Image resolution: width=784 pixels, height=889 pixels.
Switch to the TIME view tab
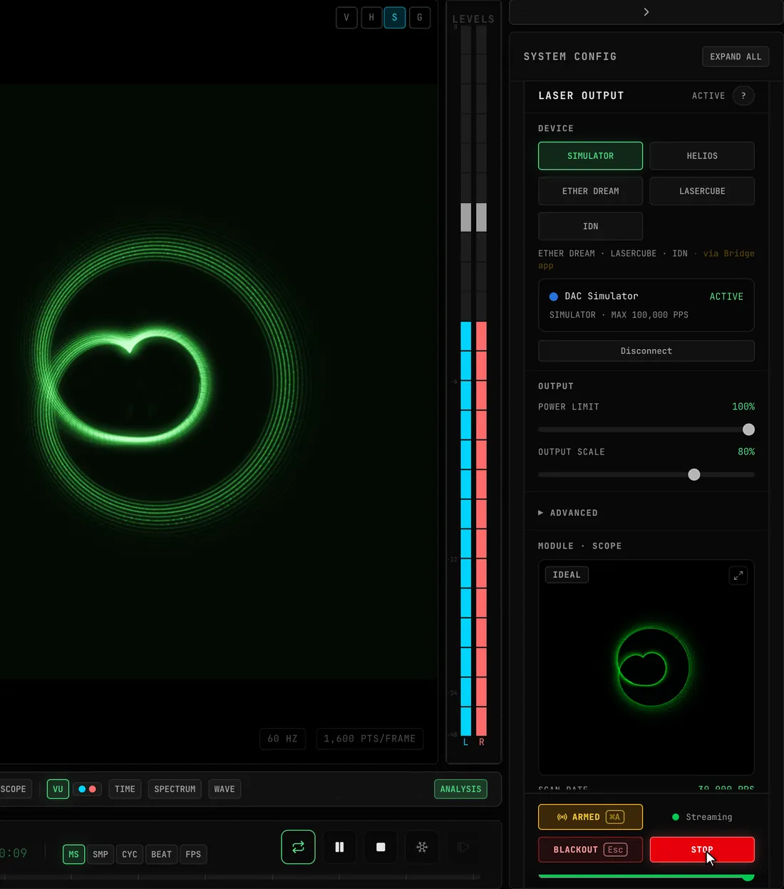[x=125, y=789]
